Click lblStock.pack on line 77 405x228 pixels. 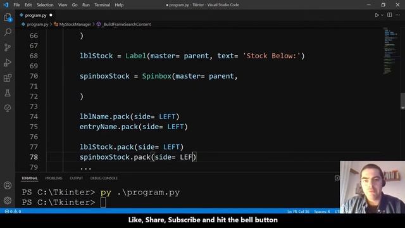(x=106, y=147)
